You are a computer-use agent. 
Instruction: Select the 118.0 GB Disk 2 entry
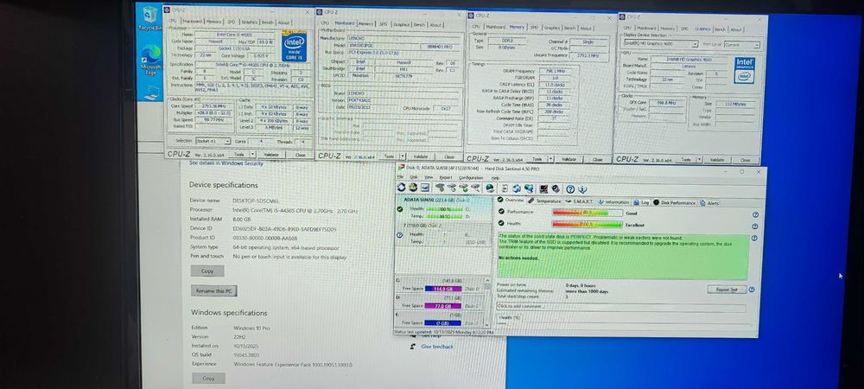click(x=443, y=233)
